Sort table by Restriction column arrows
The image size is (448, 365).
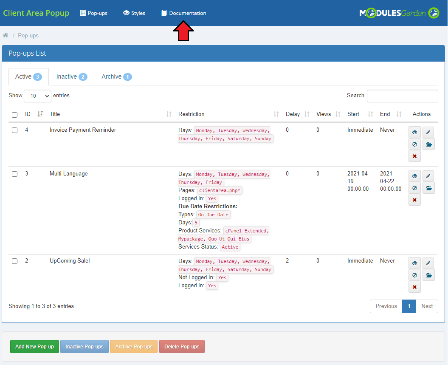(x=276, y=114)
